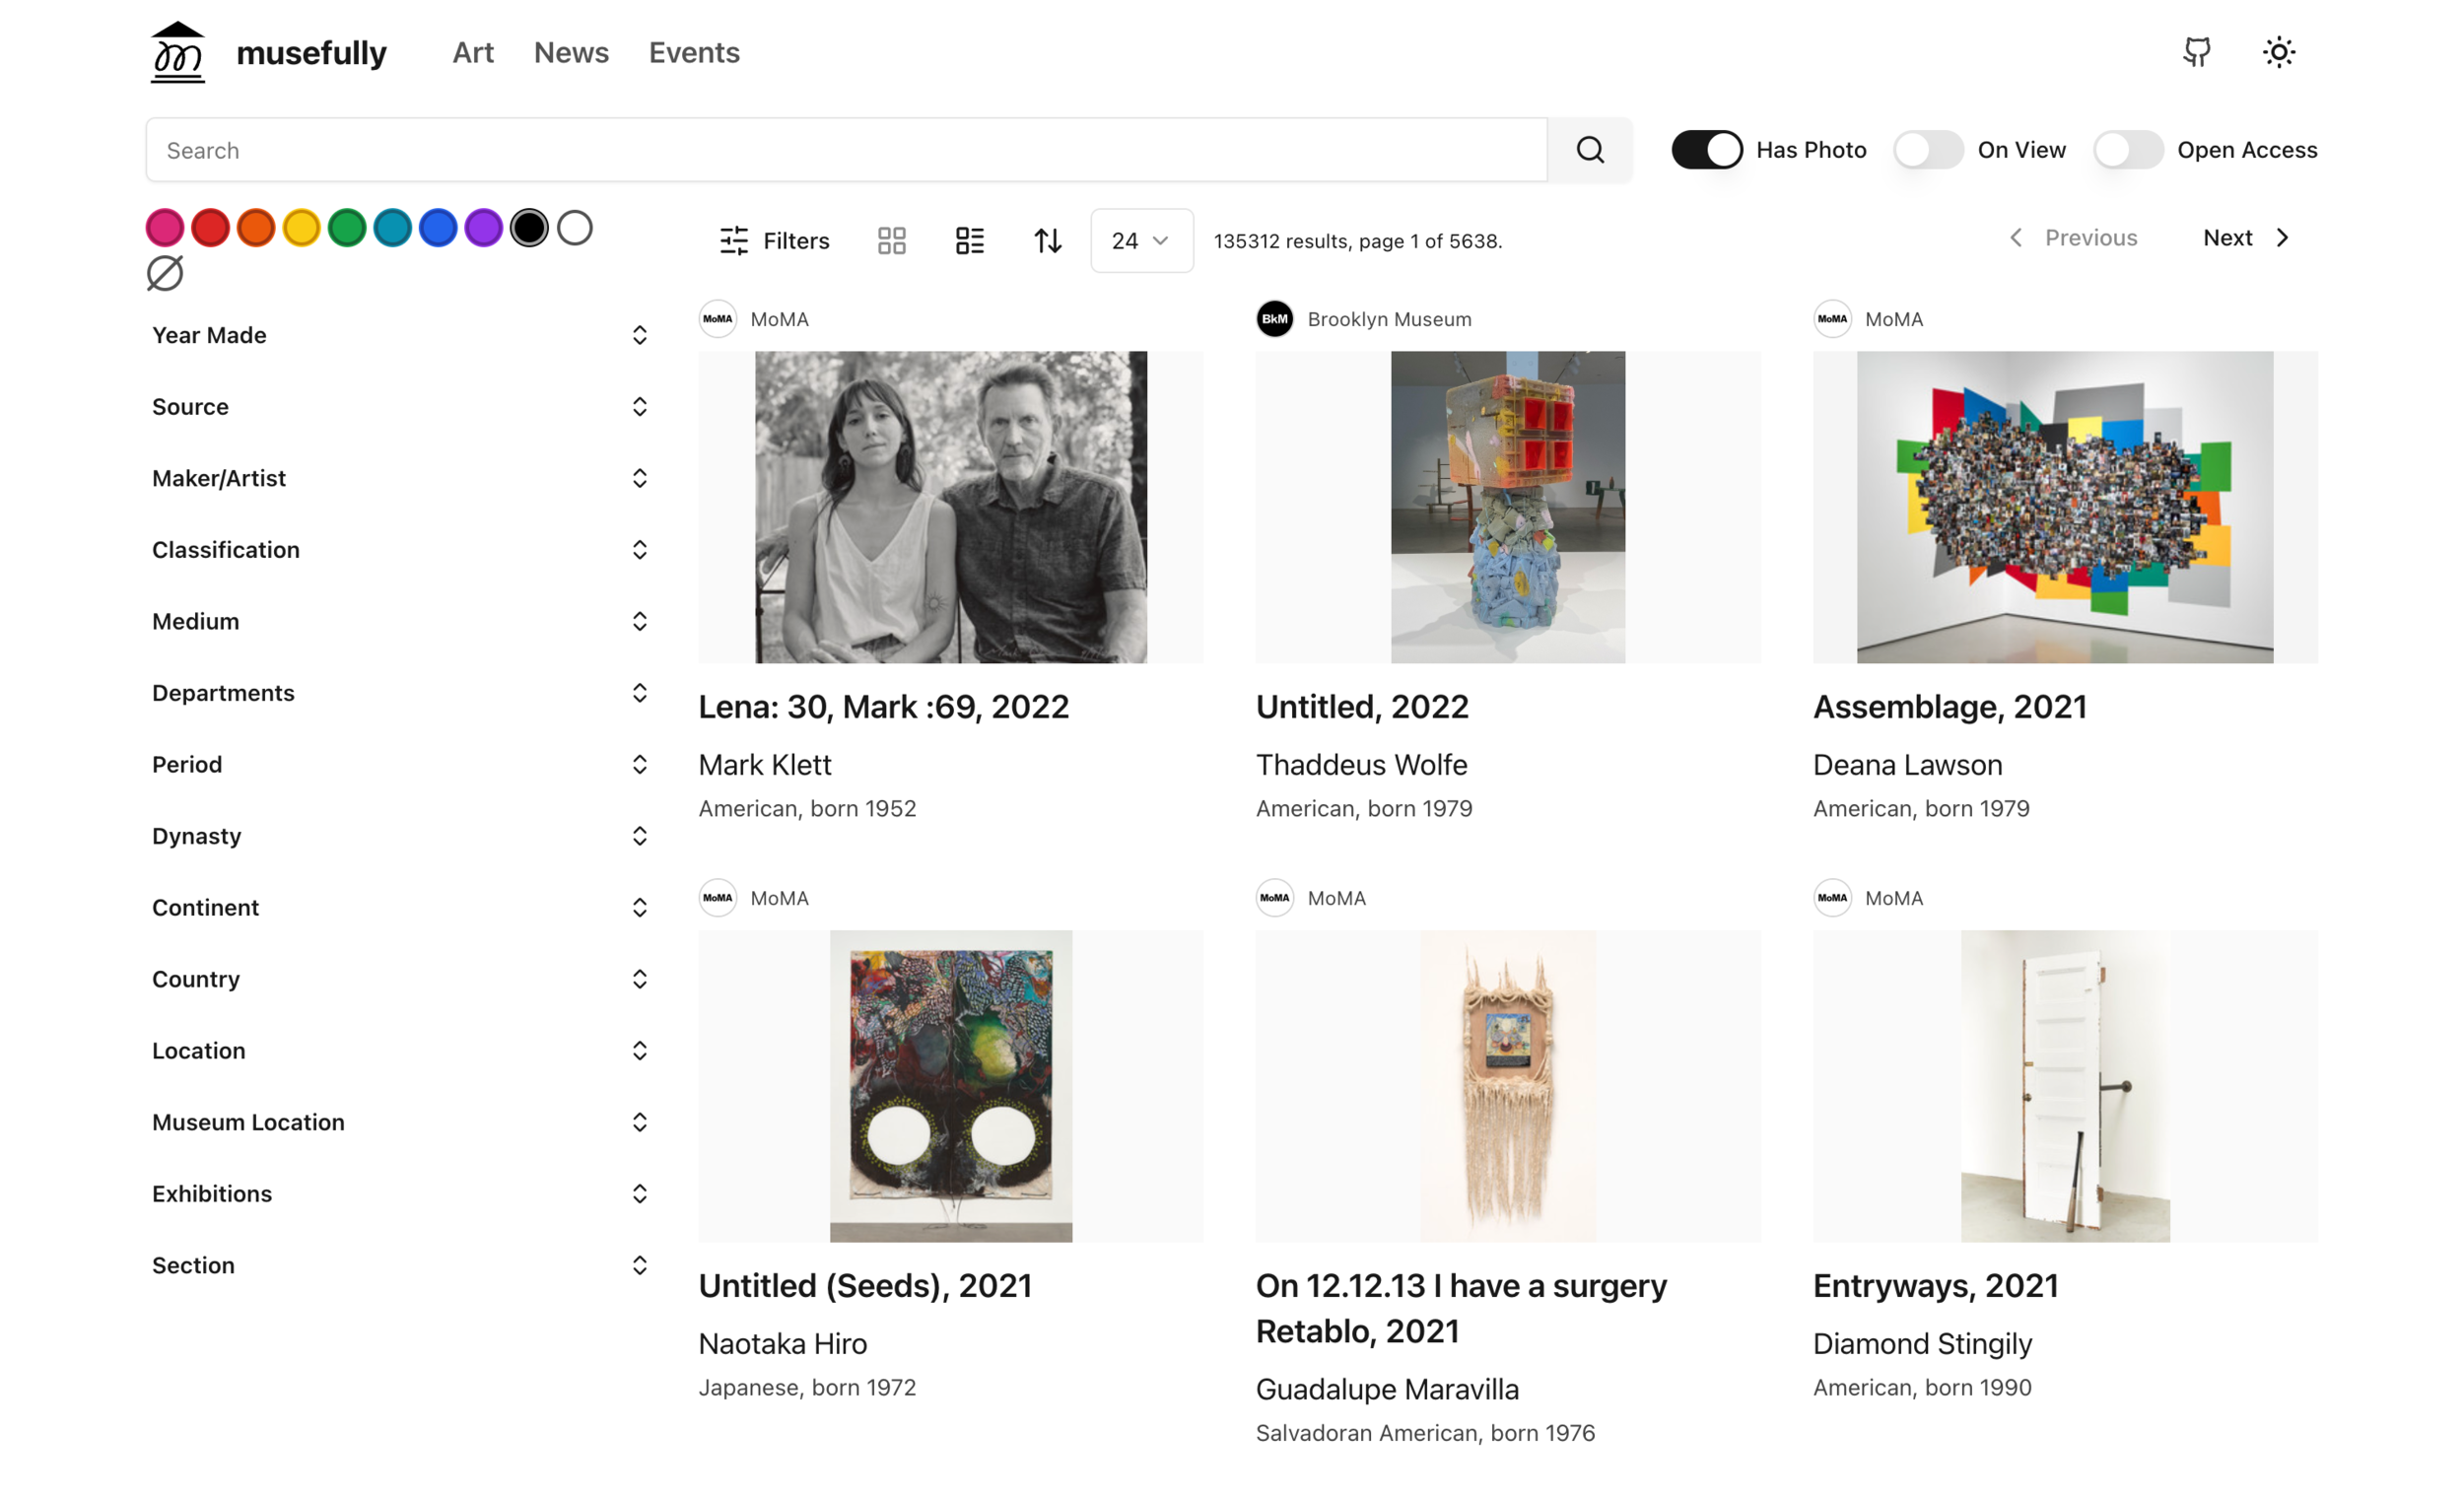The image size is (2464, 1497).
Task: Click MoMA logo above Untitled (Seeds)
Action: coord(717,898)
